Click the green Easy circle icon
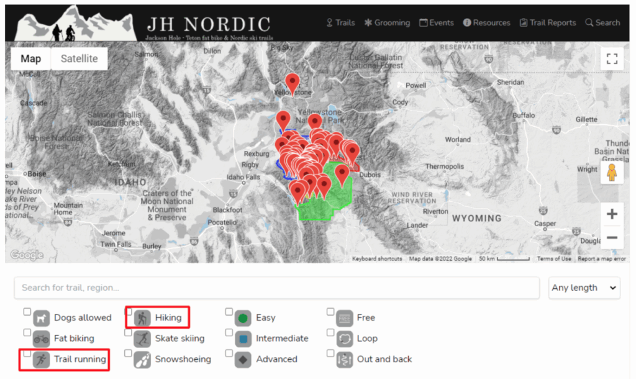The width and height of the screenshot is (636, 379). 243,319
